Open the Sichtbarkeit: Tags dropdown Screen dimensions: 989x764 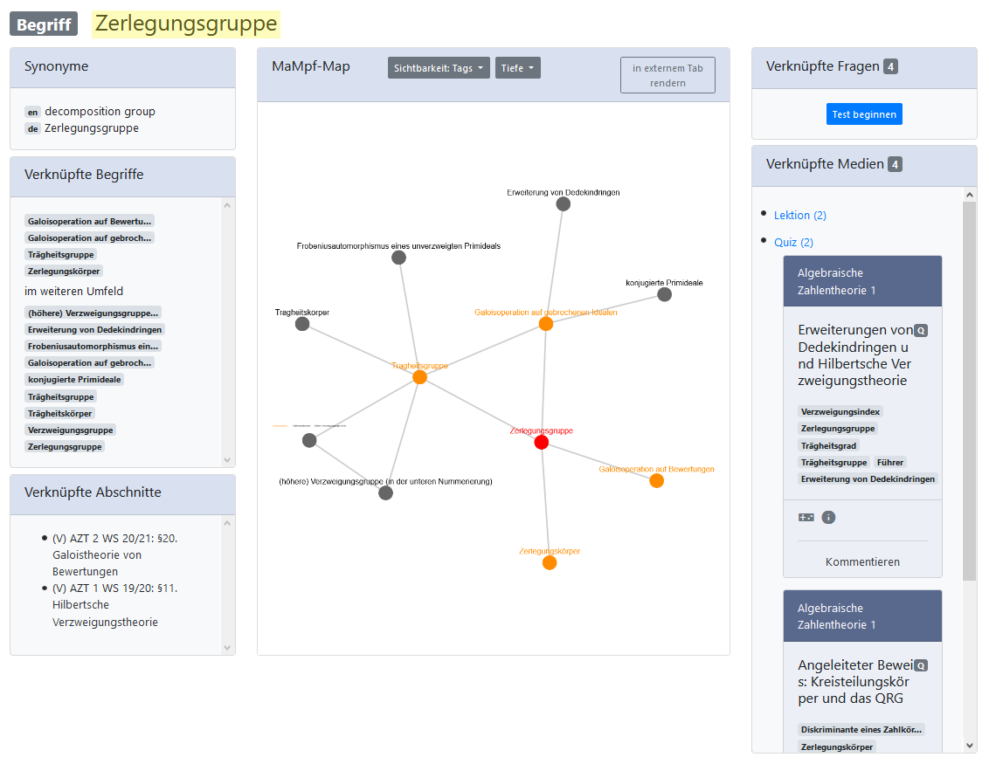pos(439,68)
